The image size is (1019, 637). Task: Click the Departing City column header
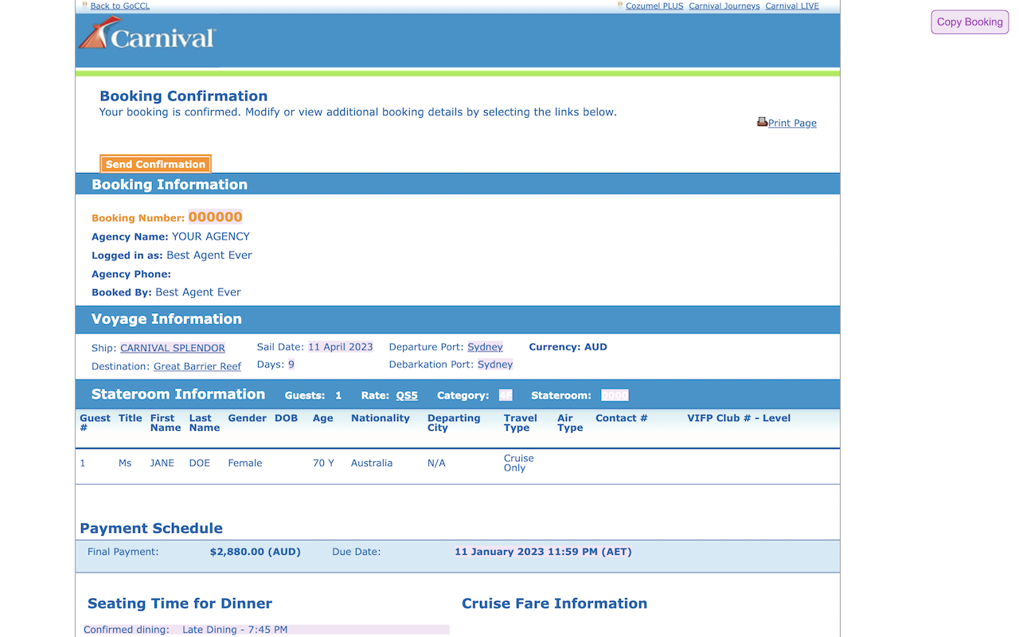[x=454, y=423]
